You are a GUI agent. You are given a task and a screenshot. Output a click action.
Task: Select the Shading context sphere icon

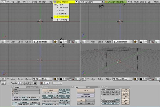26,83
